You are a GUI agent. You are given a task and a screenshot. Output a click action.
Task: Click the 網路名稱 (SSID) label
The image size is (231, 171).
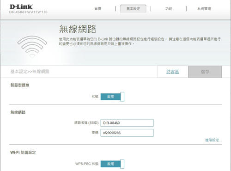pyautogui.click(x=86, y=123)
